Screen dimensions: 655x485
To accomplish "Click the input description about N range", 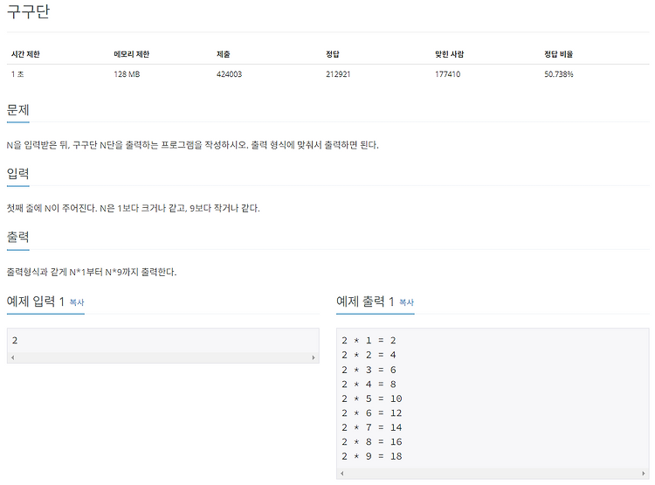I will 134,208.
